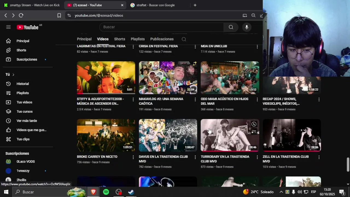The height and width of the screenshot is (197, 350).
Task: Open Brave browser from the taskbar
Action: tap(94, 192)
